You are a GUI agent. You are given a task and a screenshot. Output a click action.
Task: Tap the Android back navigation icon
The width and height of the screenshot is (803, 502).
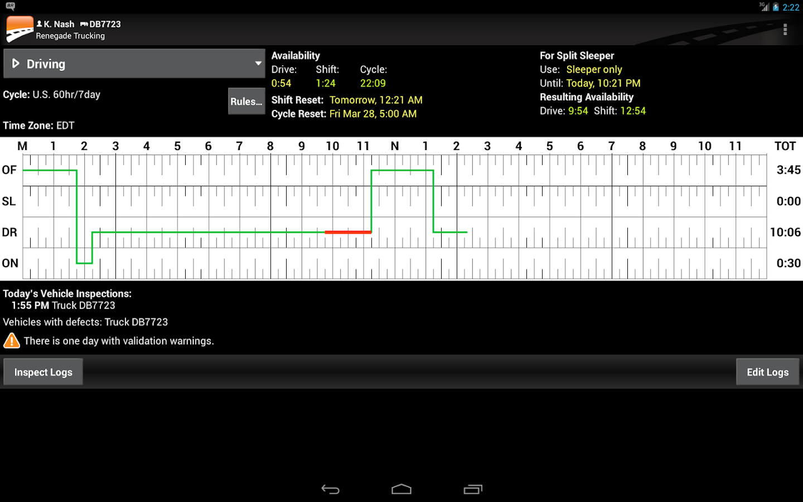coord(330,489)
